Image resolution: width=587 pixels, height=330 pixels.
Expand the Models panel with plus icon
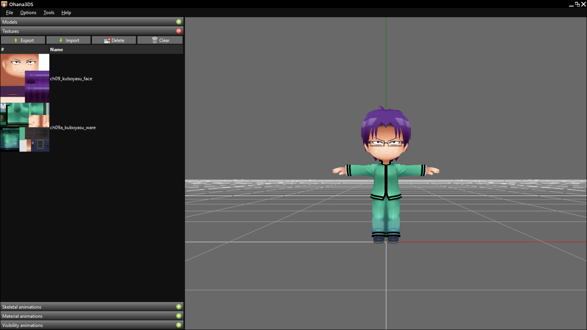click(179, 22)
